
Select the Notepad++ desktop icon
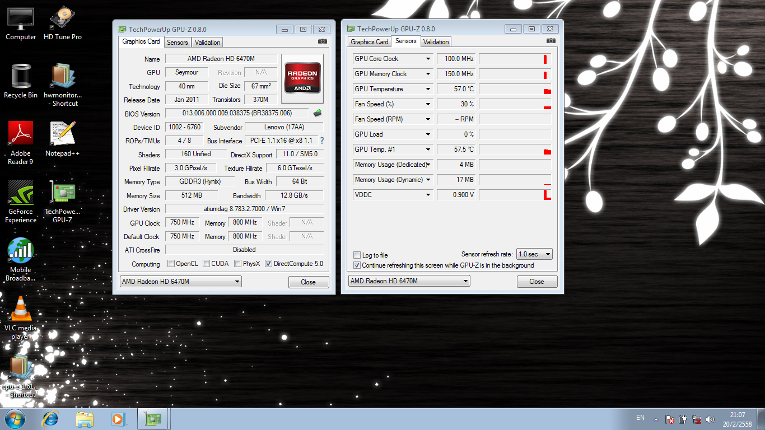point(63,139)
